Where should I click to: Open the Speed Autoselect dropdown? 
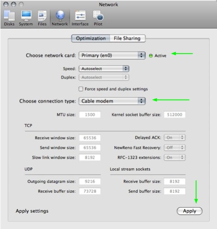[104, 69]
